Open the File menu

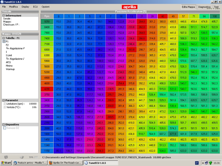tap(4, 7)
